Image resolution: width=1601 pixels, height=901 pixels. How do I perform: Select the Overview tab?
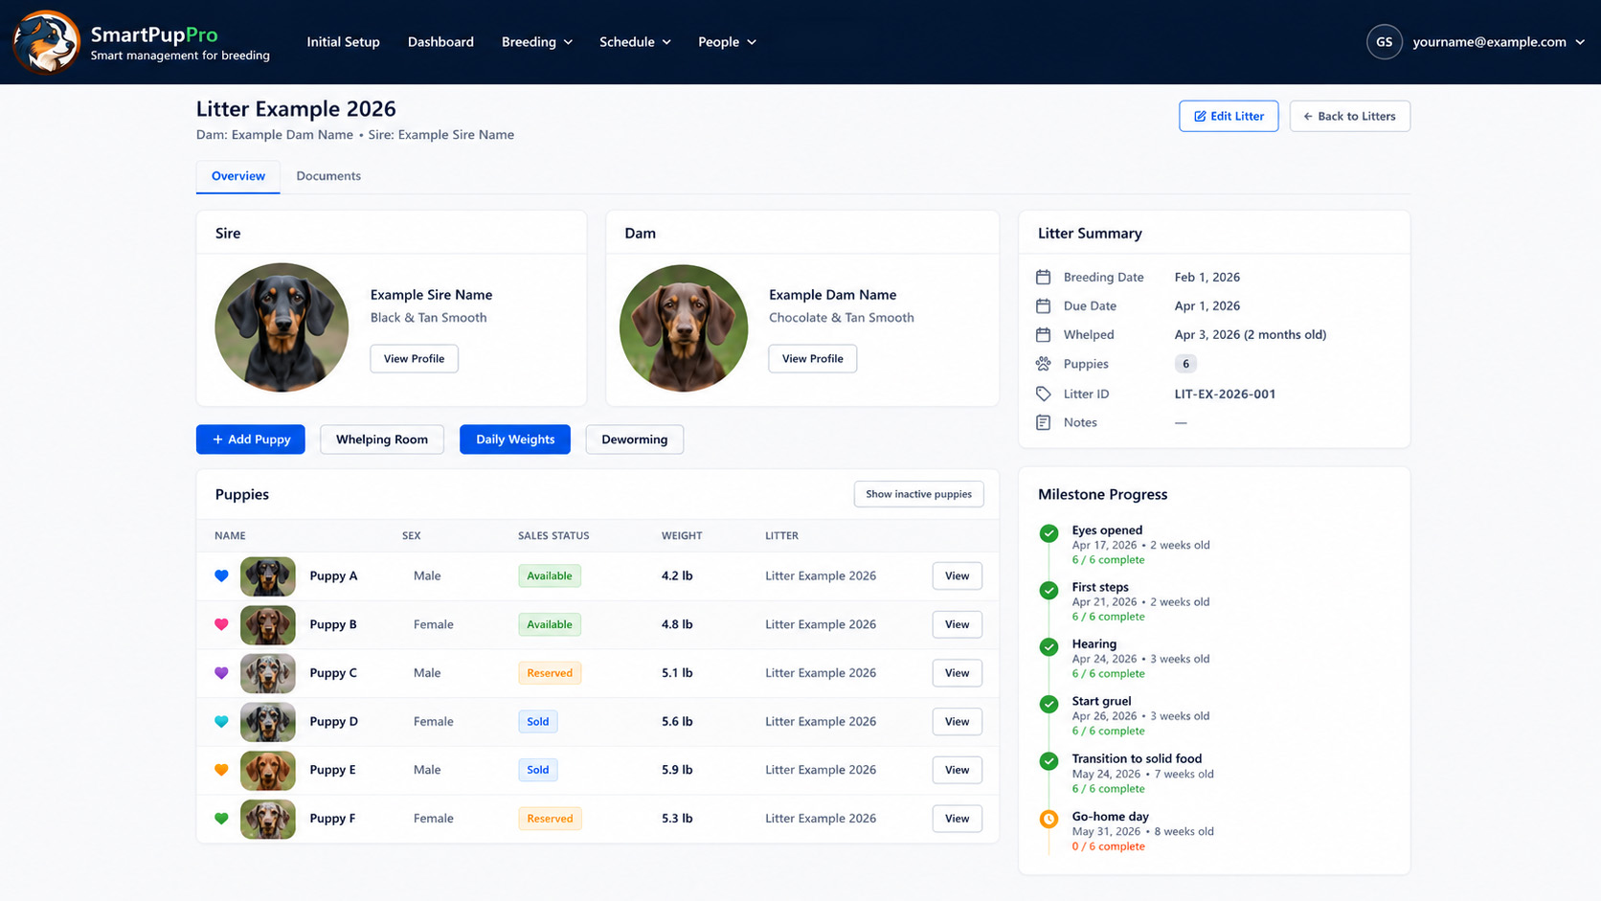[x=238, y=176]
